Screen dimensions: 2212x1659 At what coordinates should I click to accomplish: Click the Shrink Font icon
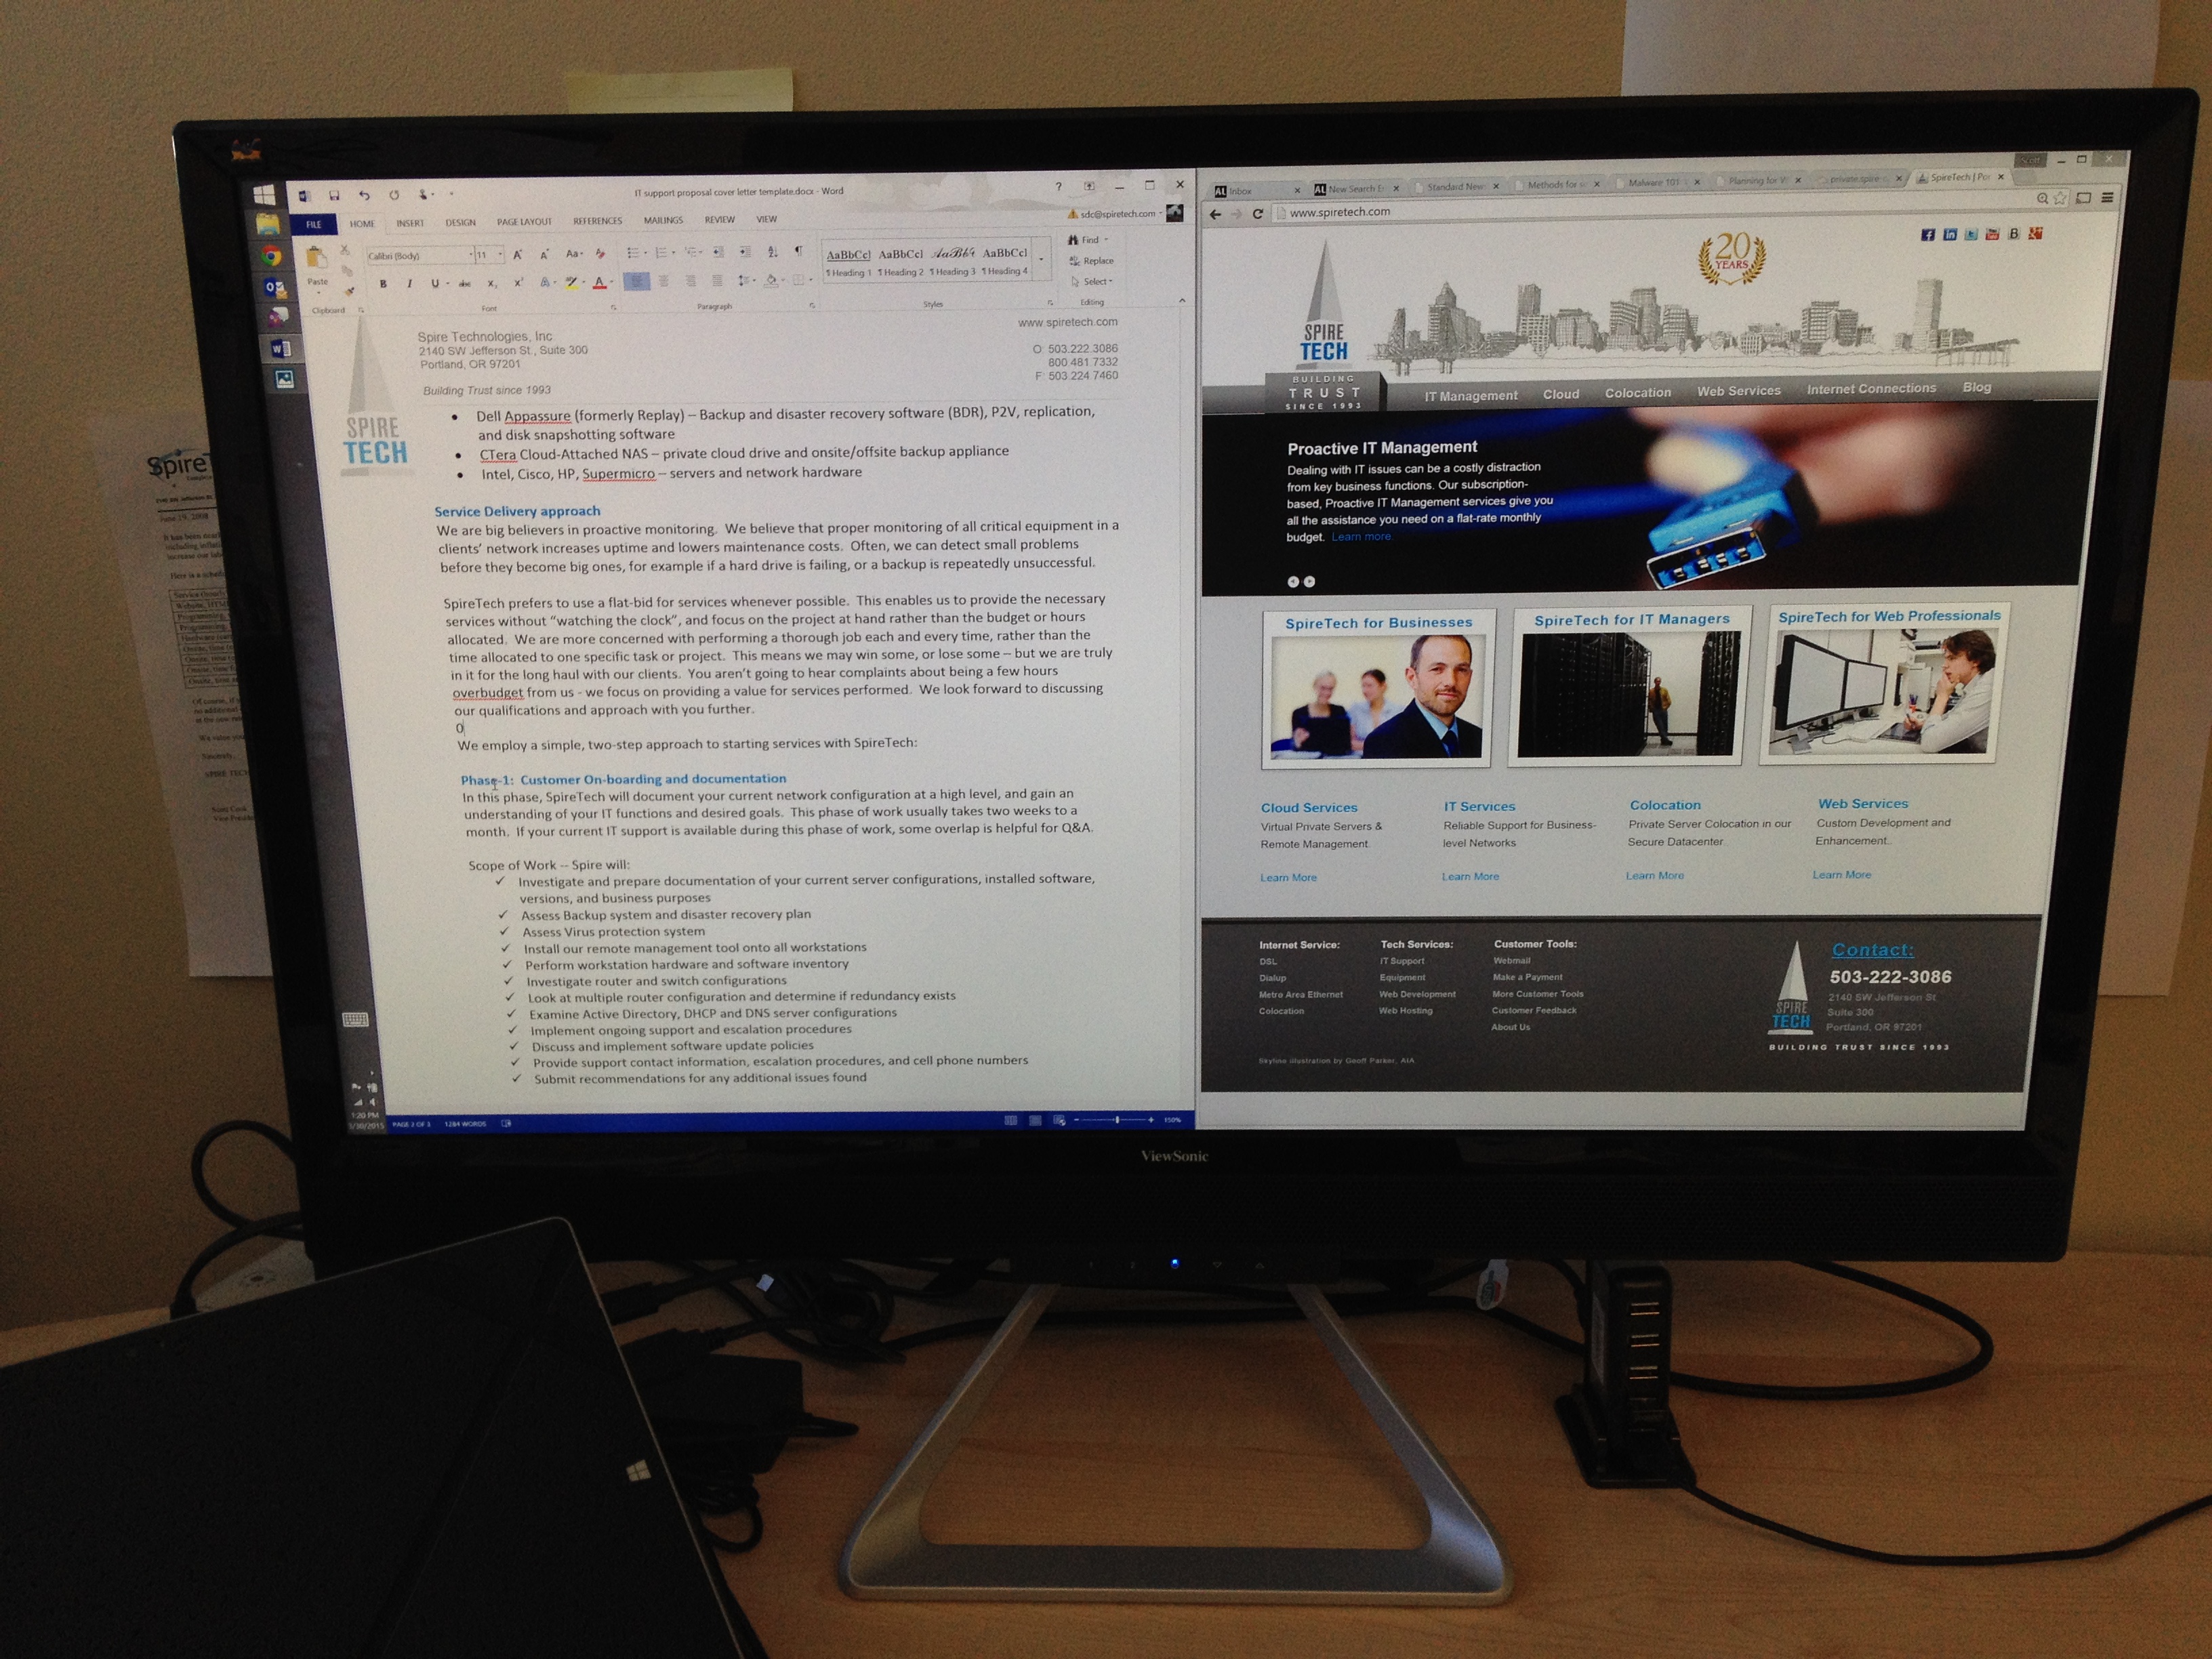[544, 255]
